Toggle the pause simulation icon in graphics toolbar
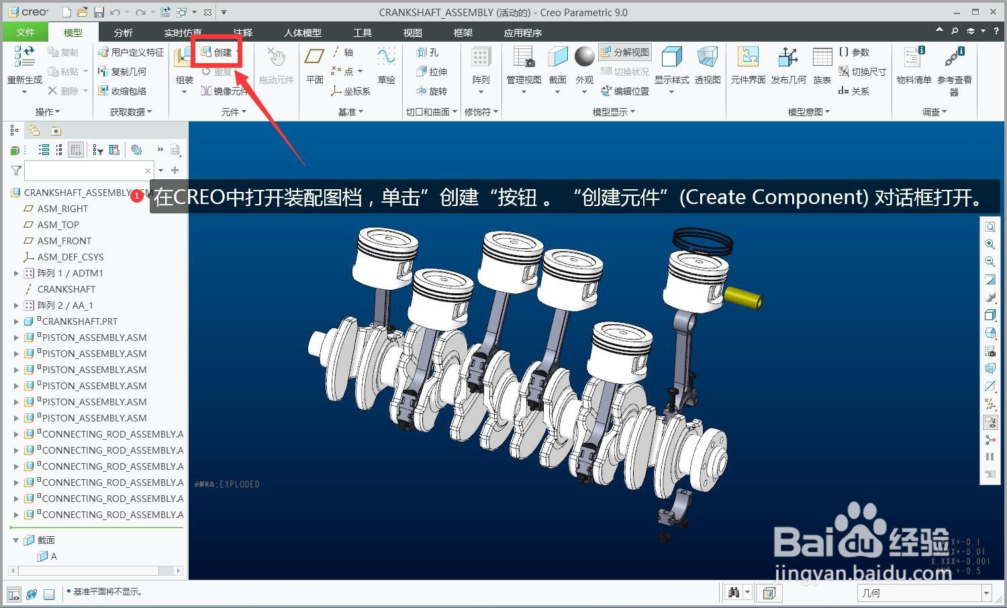 tap(990, 456)
